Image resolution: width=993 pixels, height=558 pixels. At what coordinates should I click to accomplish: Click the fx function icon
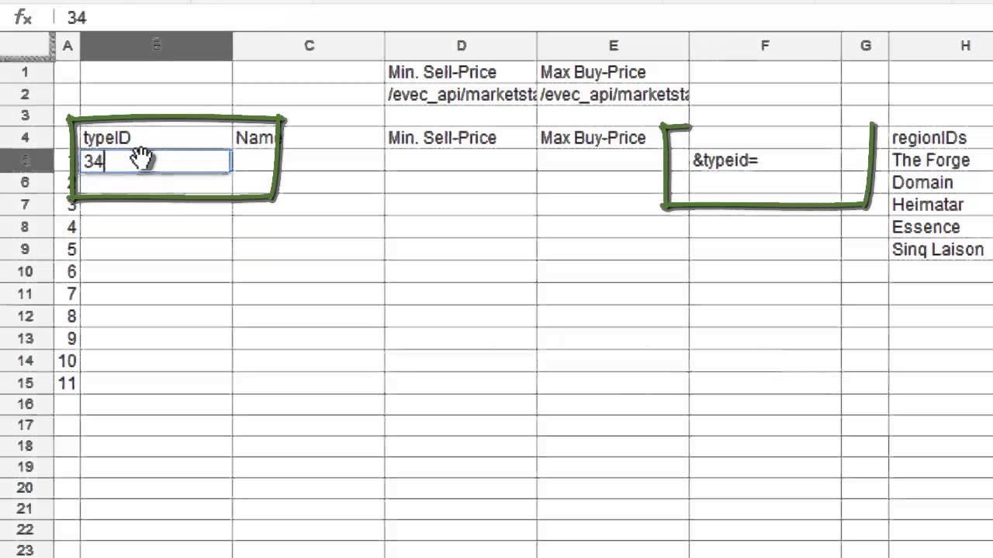click(23, 17)
